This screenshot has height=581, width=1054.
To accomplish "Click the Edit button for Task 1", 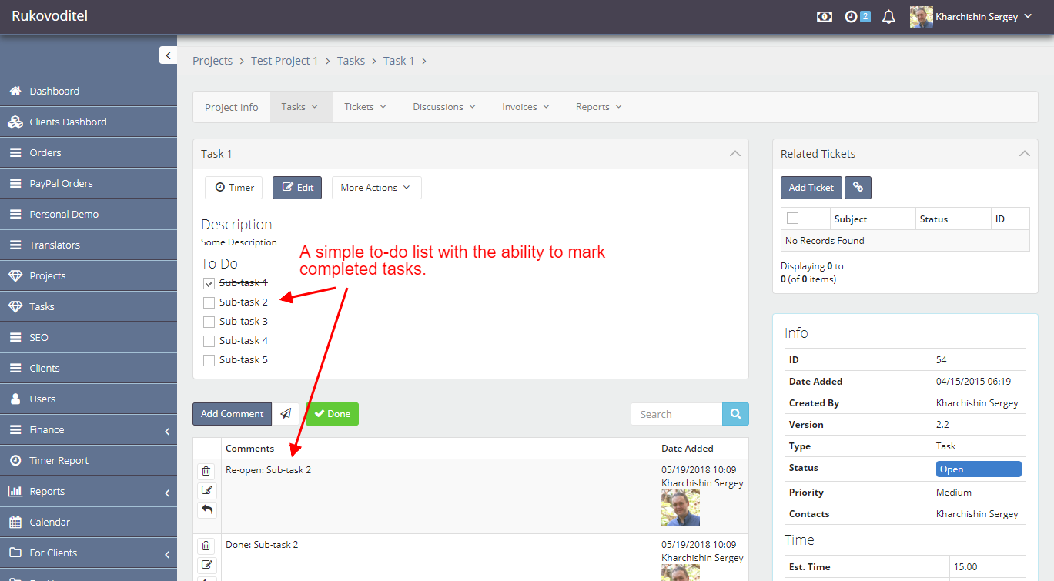I will click(x=297, y=188).
